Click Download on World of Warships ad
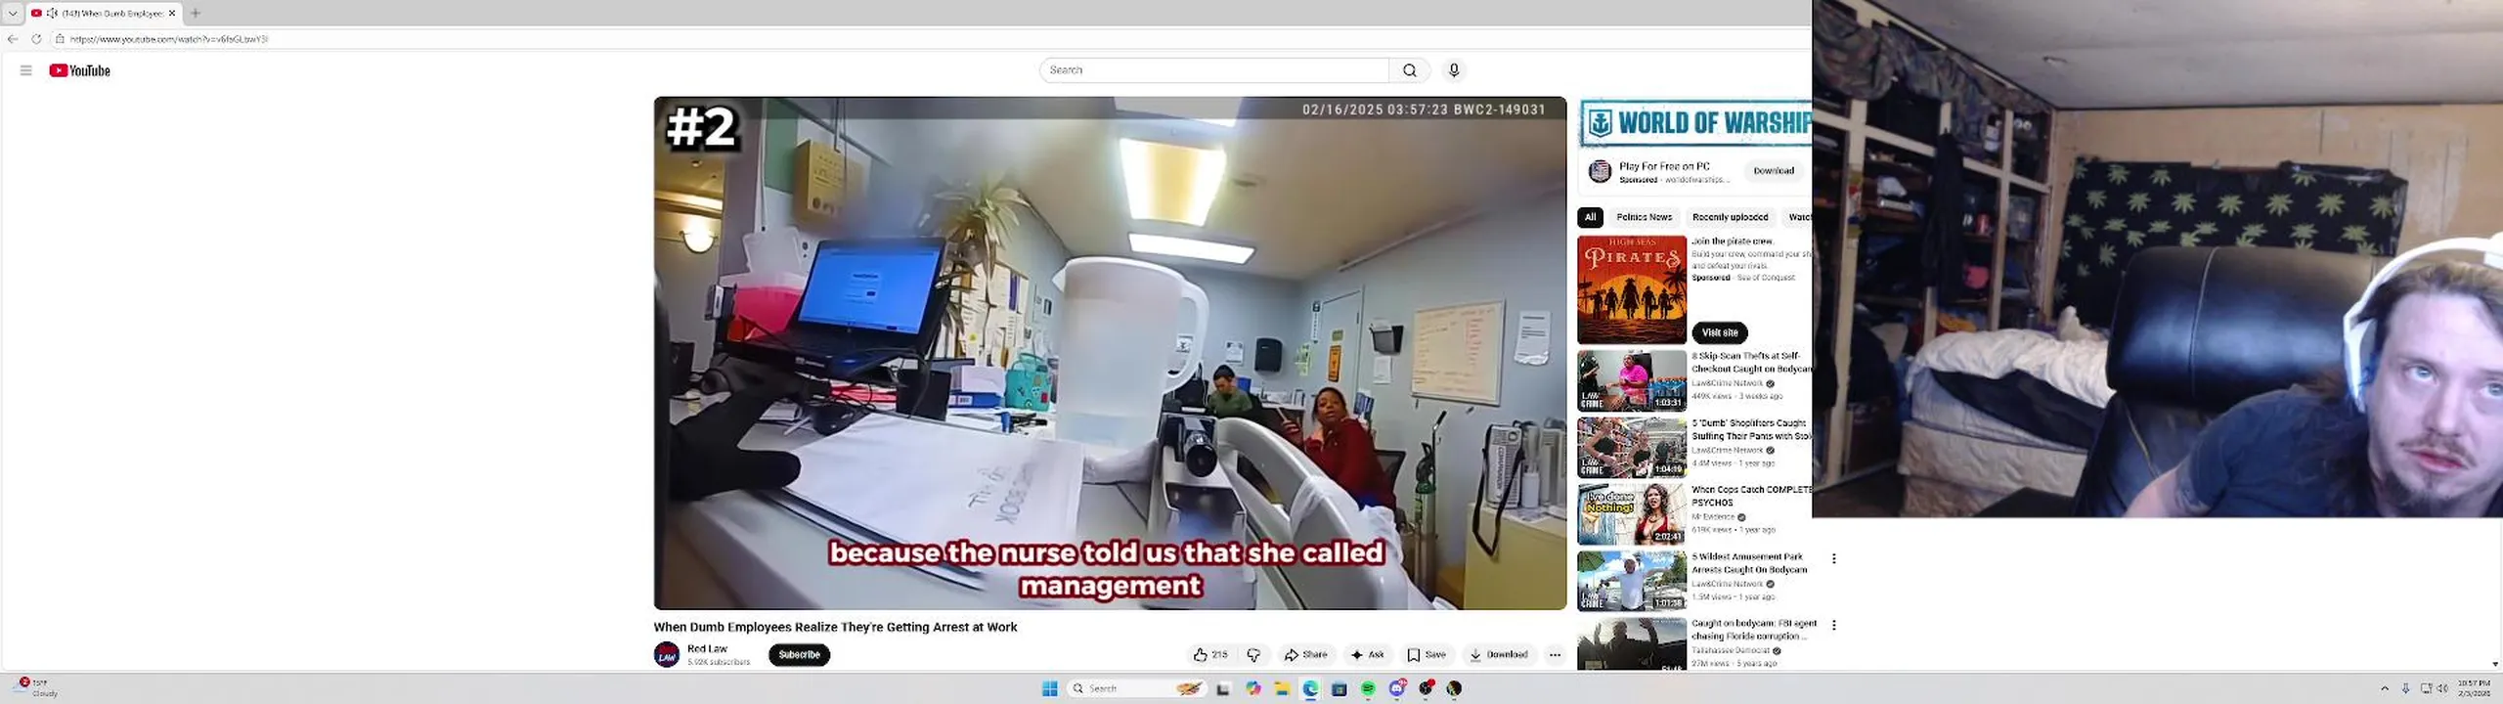 click(1773, 171)
